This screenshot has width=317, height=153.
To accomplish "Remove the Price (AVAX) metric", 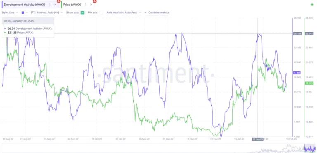I will click(x=91, y=5).
